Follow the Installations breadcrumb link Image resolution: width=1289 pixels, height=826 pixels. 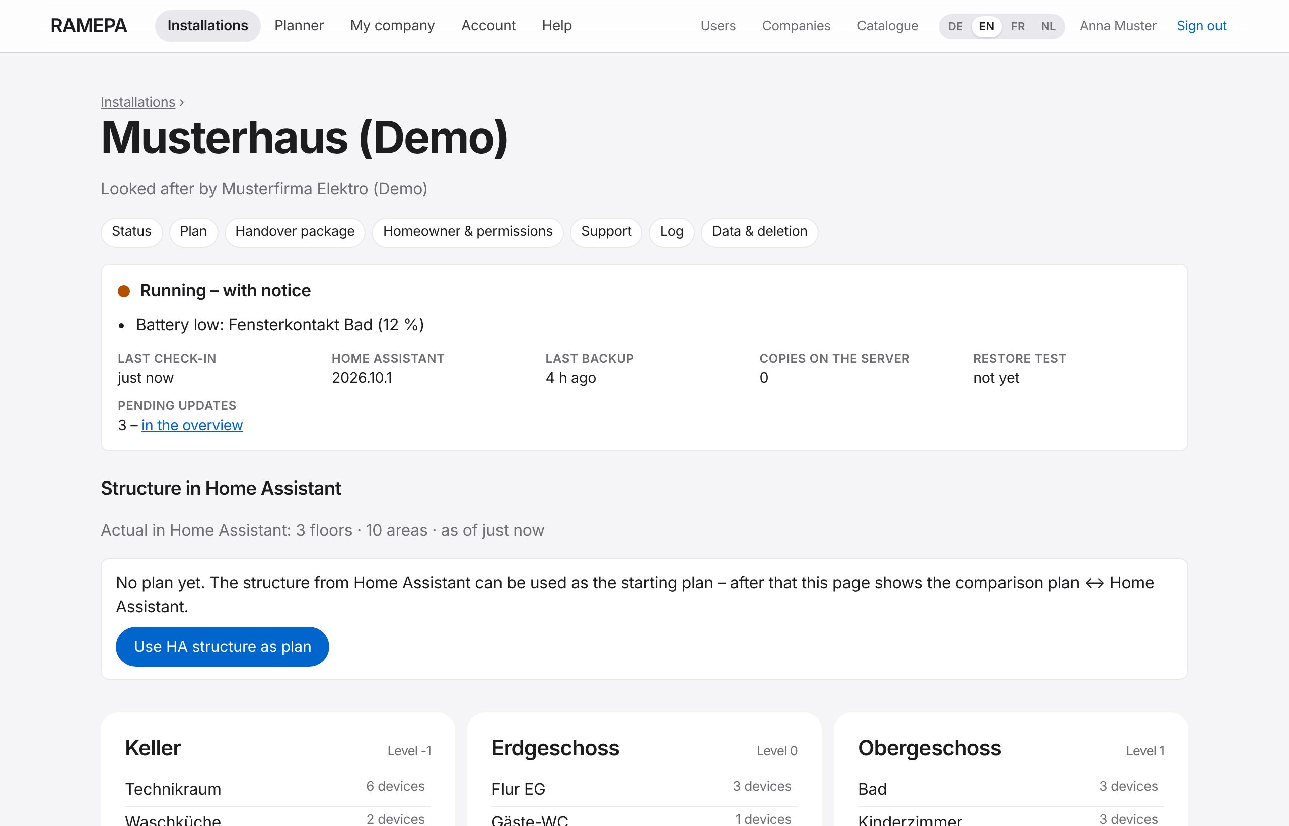138,102
